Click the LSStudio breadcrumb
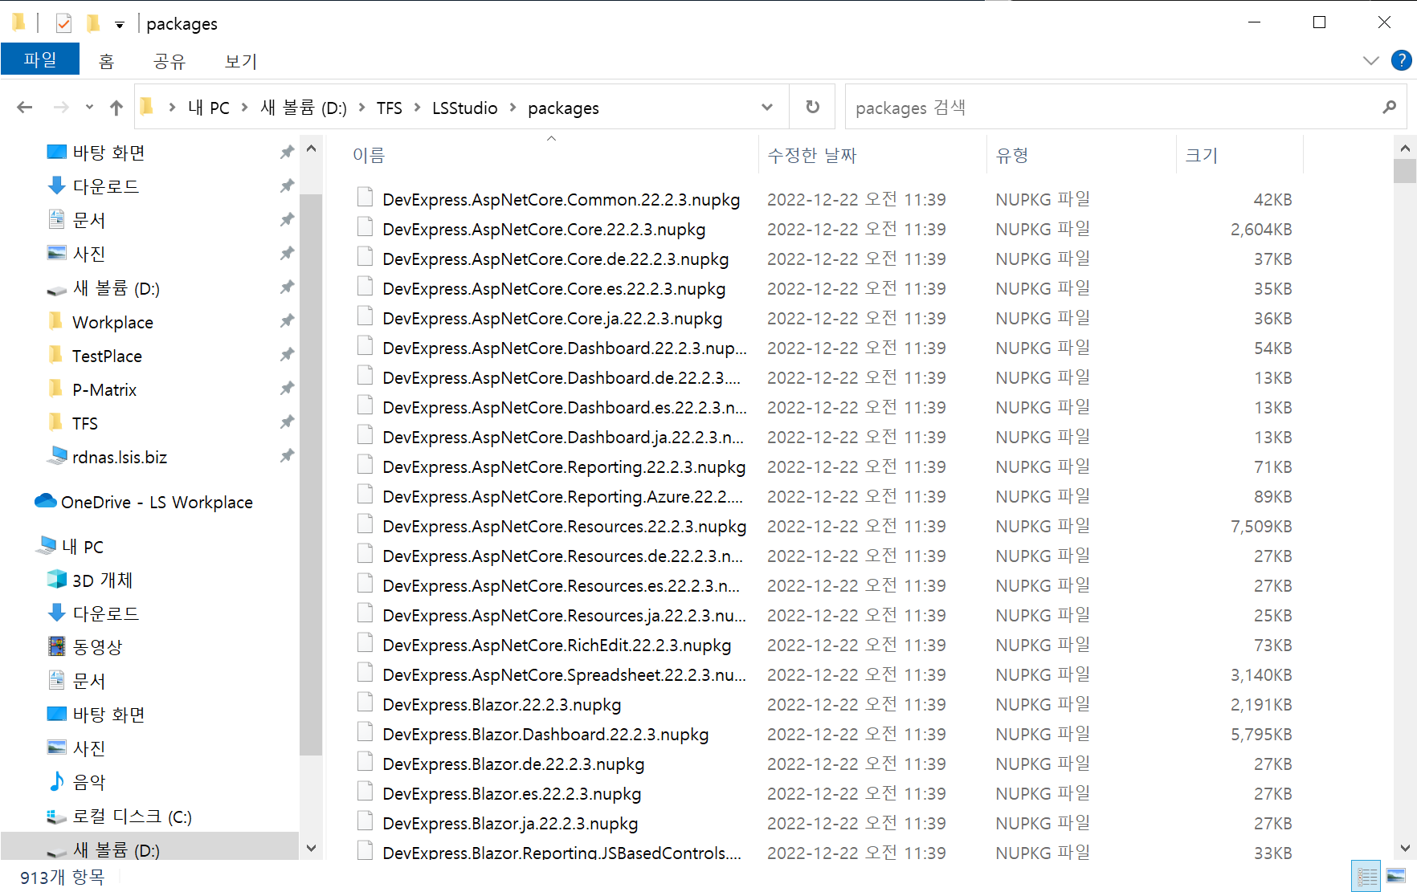Viewport: 1417px width, 892px height. point(465,108)
